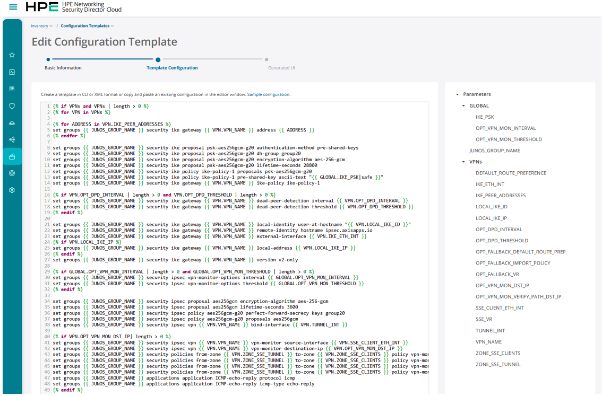602x396 pixels.
Task: Select ZONE_SSE_TUNNEL parameter
Action: pos(498,364)
